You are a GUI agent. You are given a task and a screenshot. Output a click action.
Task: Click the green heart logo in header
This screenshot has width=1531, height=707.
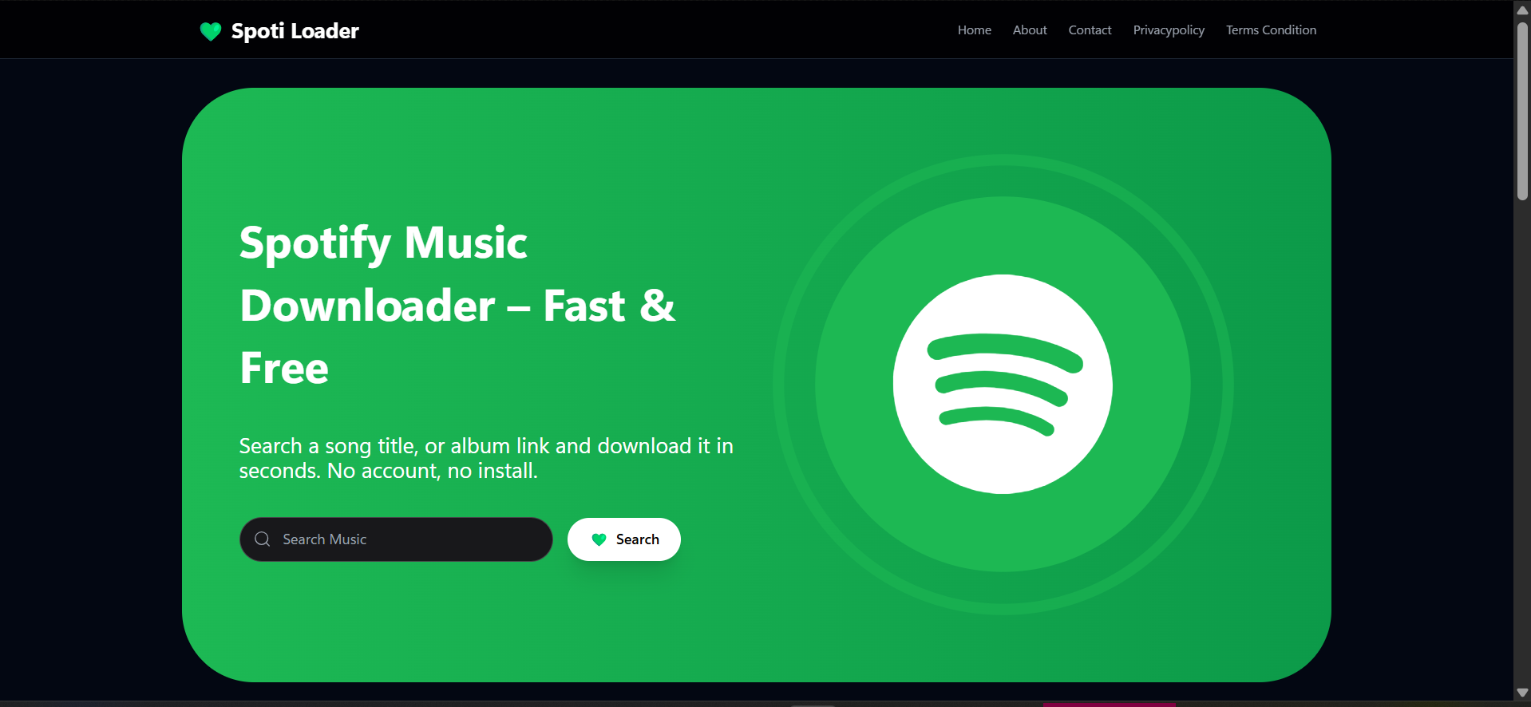pos(210,31)
